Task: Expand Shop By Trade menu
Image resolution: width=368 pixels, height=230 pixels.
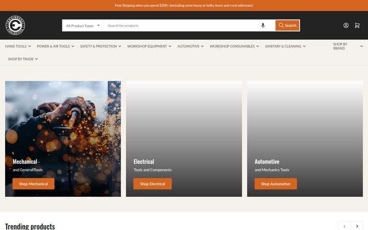Action: point(23,59)
